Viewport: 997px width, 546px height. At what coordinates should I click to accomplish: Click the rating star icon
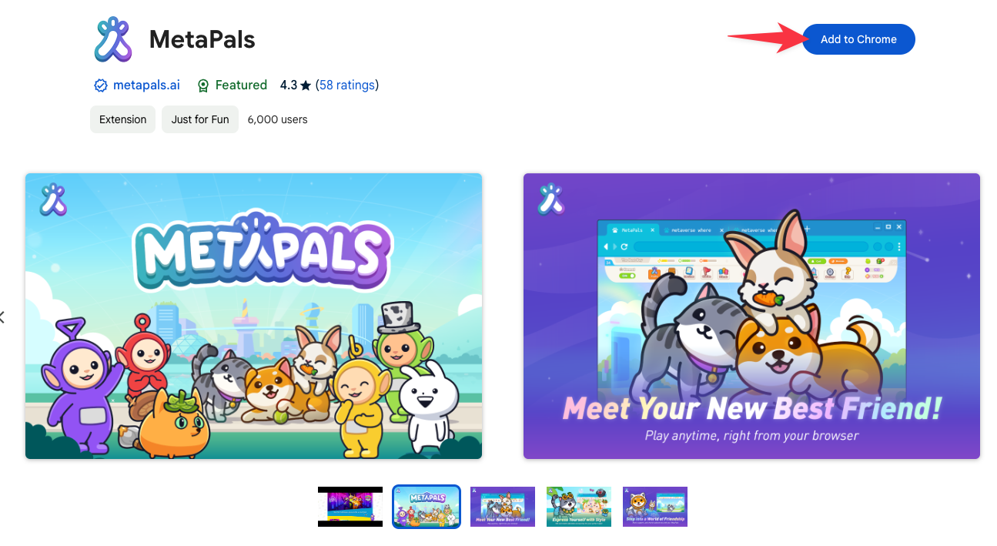click(306, 85)
